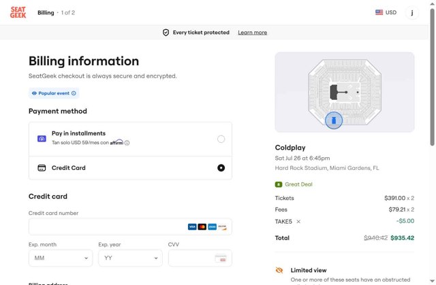Open the USD currency selector
This screenshot has height=285, width=436.
click(386, 12)
